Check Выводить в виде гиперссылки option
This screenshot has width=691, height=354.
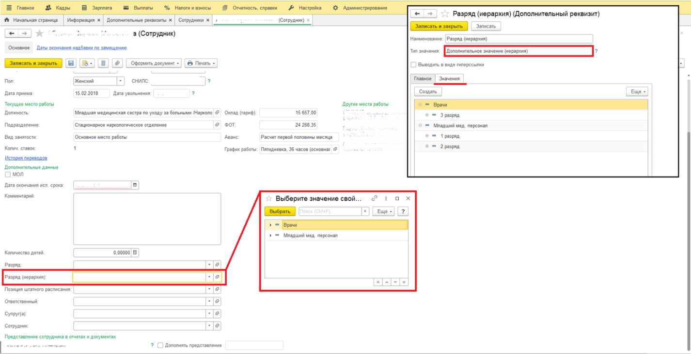pyautogui.click(x=413, y=64)
